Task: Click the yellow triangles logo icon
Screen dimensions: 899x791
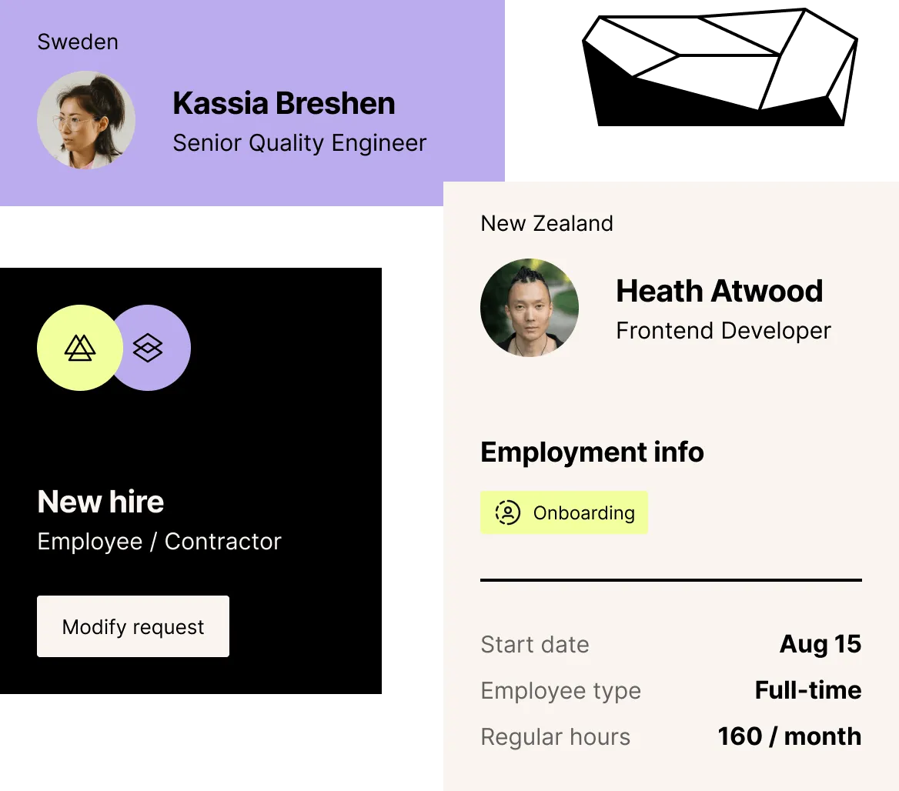Action: coord(79,348)
